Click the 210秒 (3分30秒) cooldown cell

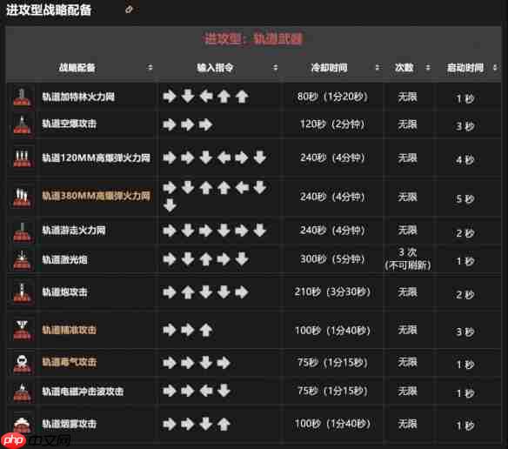coord(333,292)
